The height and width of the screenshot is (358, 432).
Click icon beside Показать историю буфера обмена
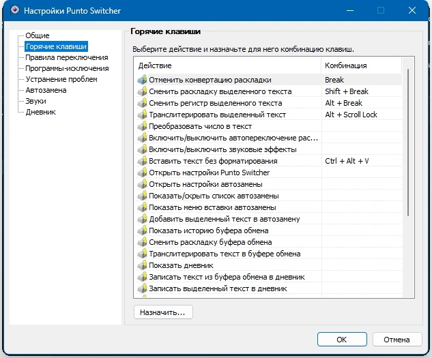pos(142,230)
